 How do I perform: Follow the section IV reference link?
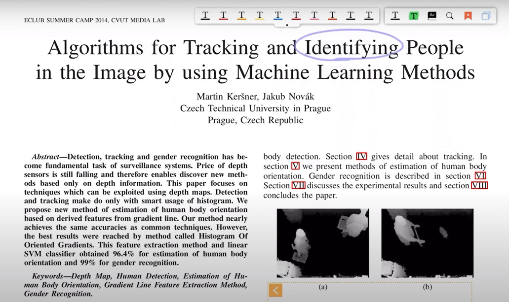pos(361,157)
